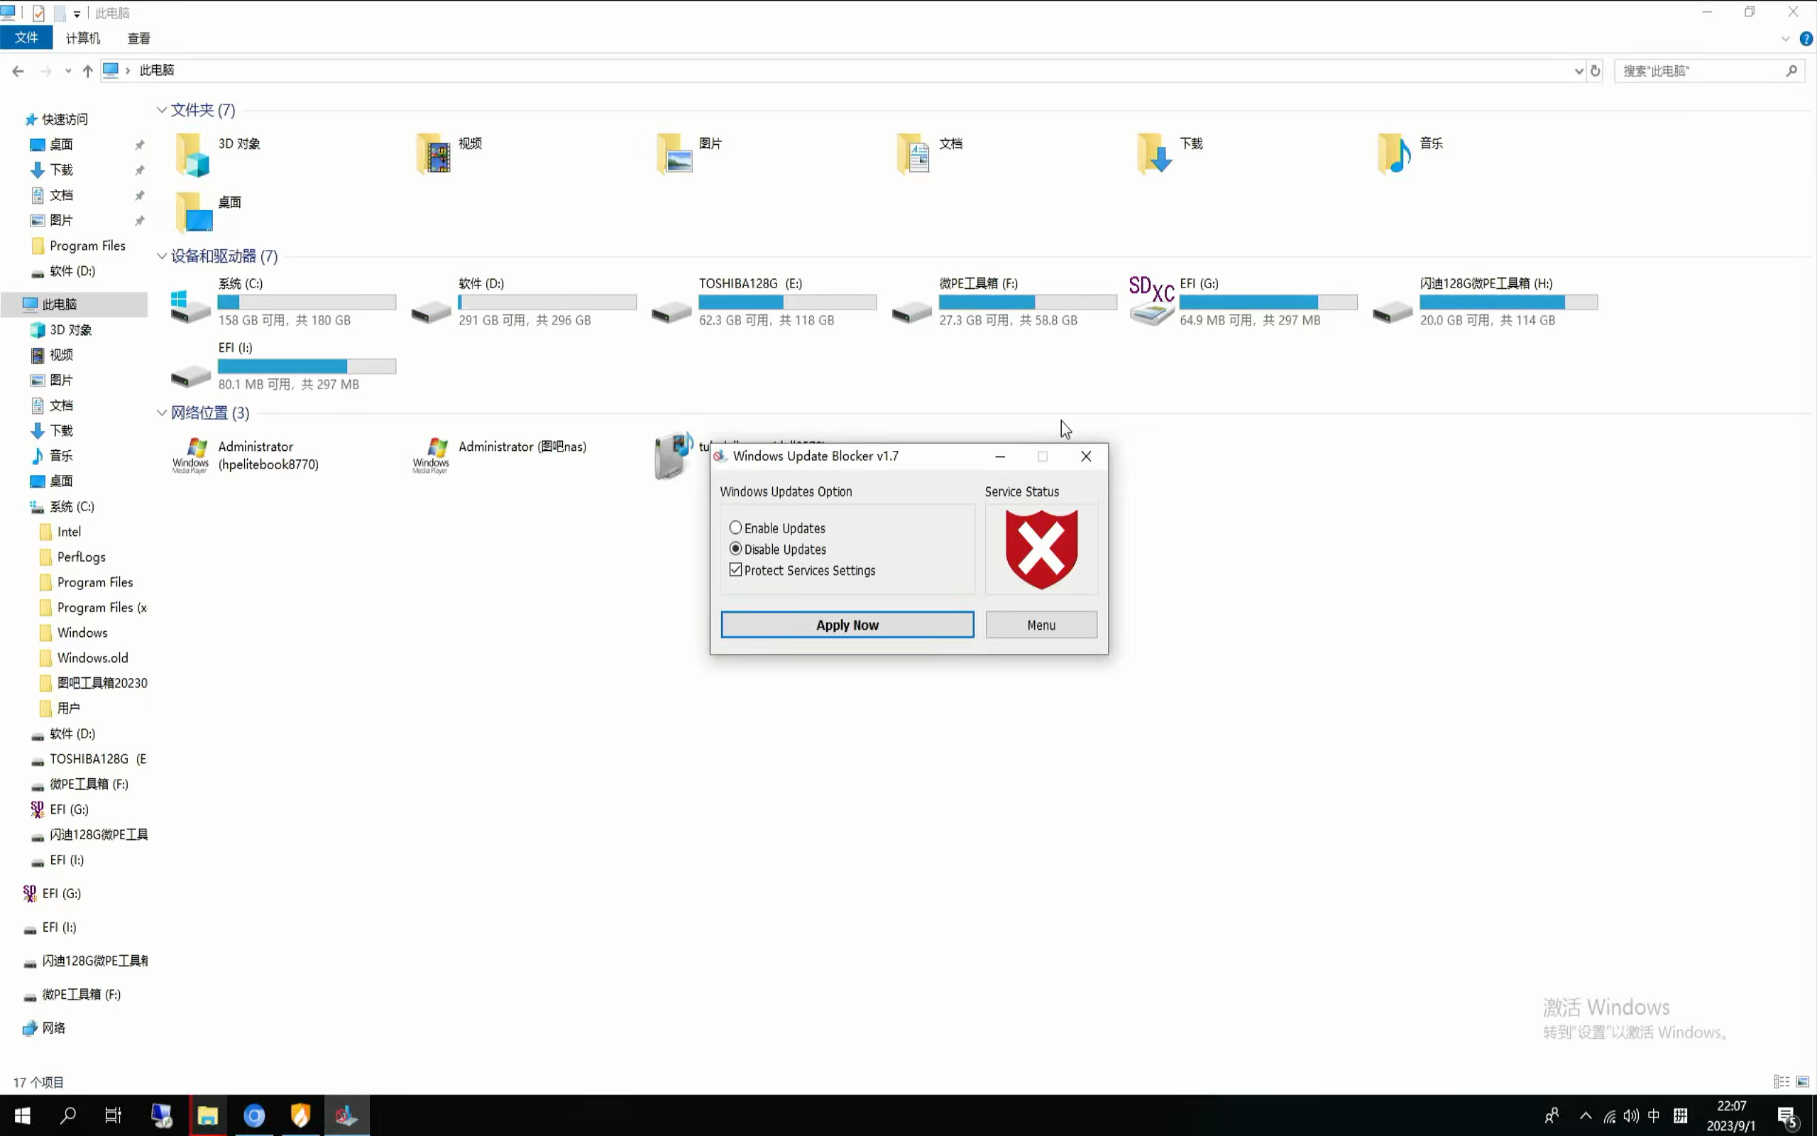Uncheck Protect Services Settings checkbox
This screenshot has height=1136, width=1817.
pos(736,570)
